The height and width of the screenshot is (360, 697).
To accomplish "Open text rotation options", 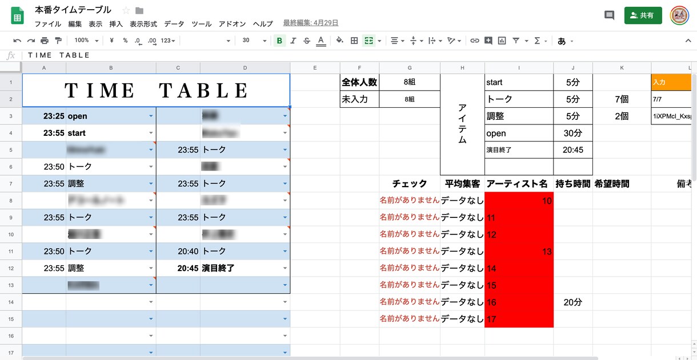I will tap(454, 41).
